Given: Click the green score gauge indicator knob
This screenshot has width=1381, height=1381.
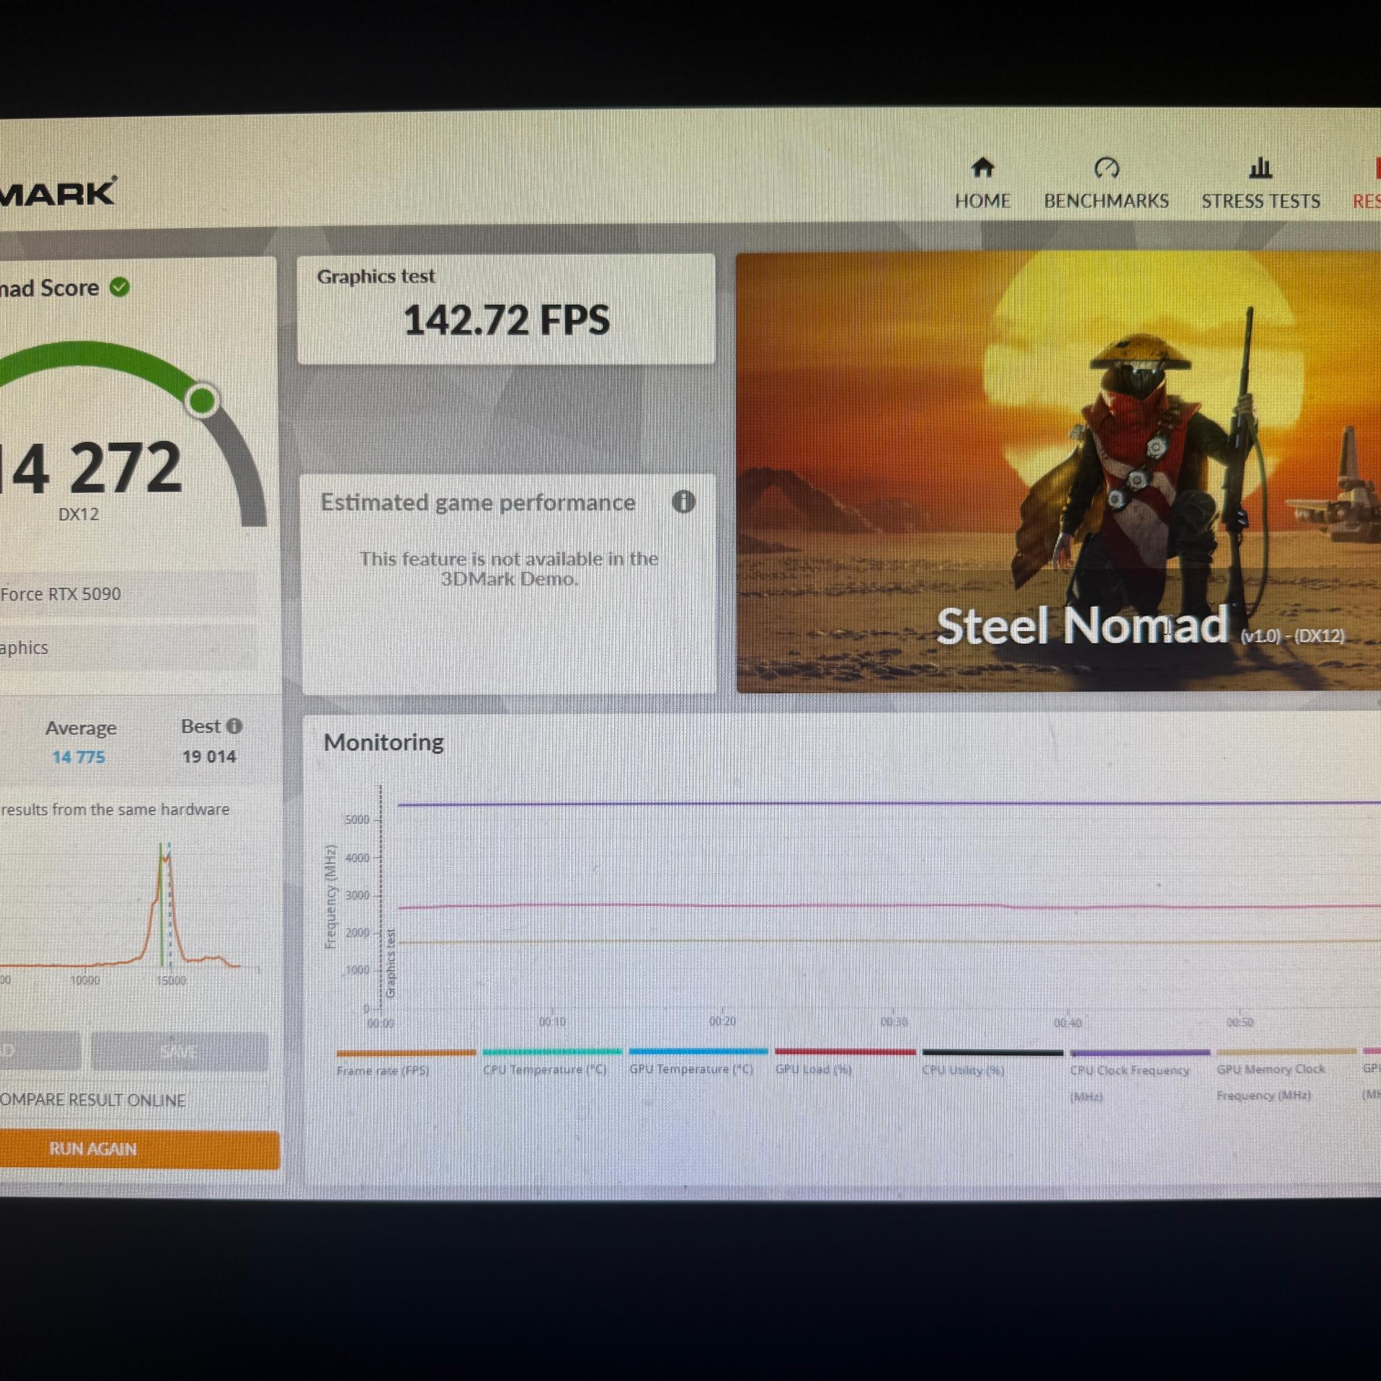Looking at the screenshot, I should point(202,401).
